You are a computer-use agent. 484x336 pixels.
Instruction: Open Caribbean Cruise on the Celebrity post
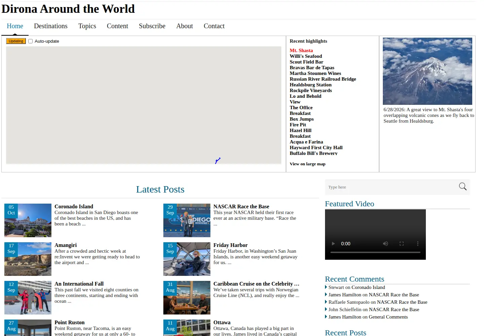coord(256,284)
